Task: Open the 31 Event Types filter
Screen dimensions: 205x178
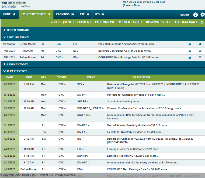Action: click(x=130, y=22)
